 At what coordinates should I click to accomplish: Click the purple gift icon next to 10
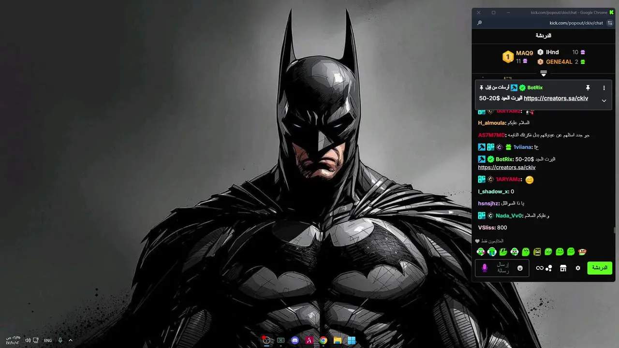(x=583, y=52)
